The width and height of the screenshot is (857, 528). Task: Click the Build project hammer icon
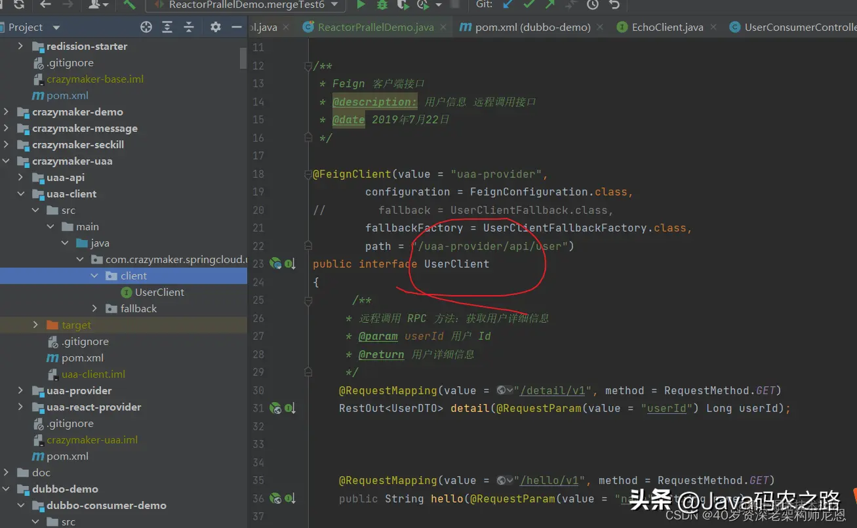(129, 5)
